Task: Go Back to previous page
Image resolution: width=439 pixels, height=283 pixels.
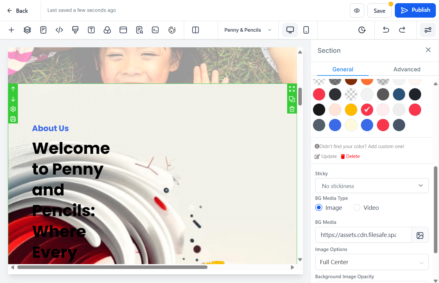Action: click(18, 11)
